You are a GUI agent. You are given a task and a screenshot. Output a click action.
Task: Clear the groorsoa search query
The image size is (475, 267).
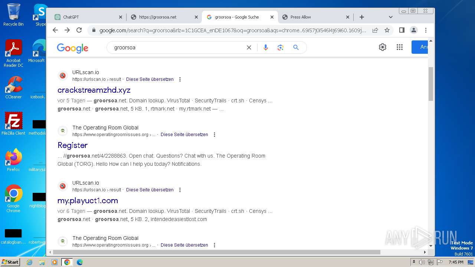click(249, 47)
